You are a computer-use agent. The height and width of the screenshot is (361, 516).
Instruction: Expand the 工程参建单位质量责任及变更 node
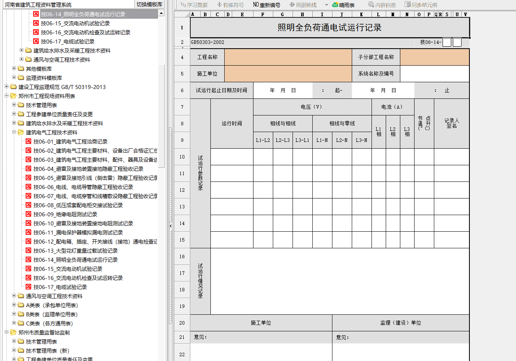pos(14,114)
